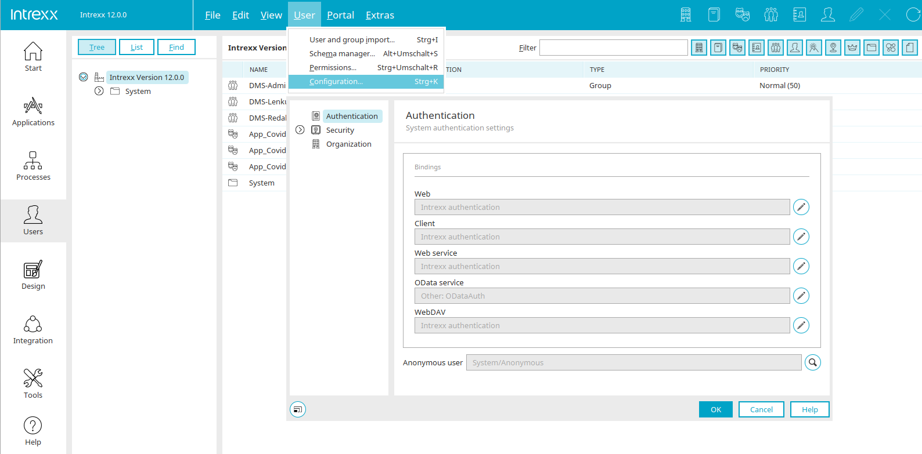The image size is (922, 454).
Task: Toggle the folder filter button
Action: 871,48
